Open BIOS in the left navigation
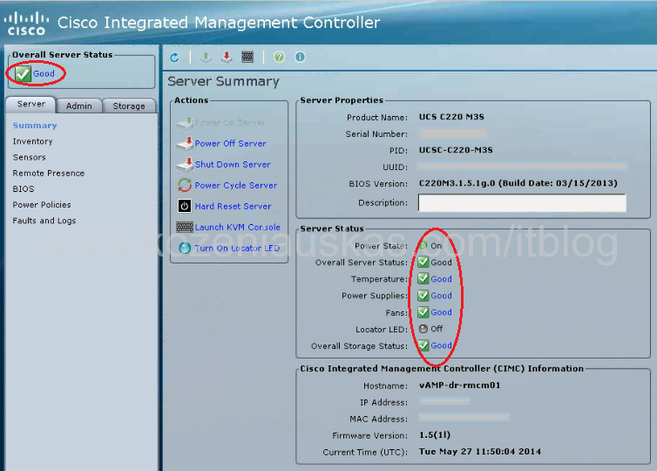Image resolution: width=657 pixels, height=471 pixels. tap(24, 189)
